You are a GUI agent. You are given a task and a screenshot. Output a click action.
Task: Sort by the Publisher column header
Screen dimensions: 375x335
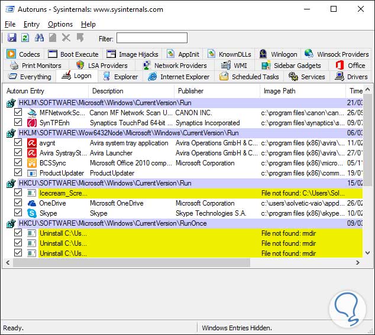click(x=190, y=91)
